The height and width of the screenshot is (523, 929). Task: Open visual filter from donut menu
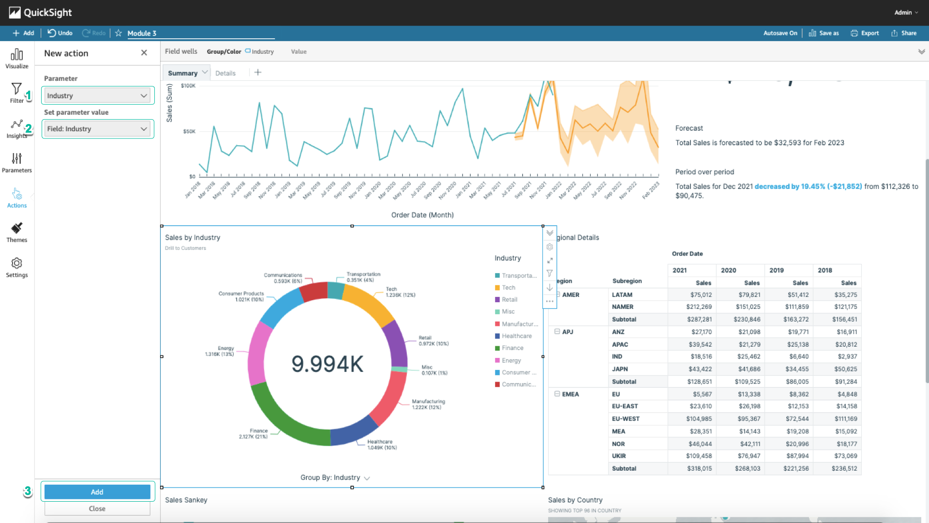coord(550,274)
